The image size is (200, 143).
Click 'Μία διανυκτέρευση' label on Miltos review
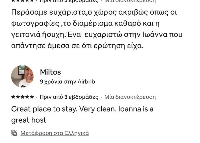[130, 97]
